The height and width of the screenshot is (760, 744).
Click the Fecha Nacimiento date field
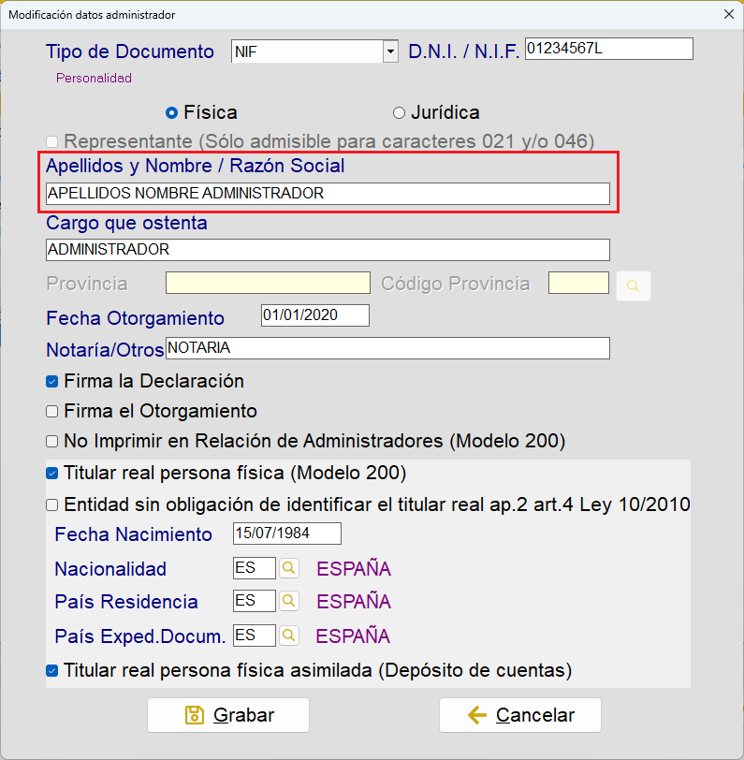(x=287, y=533)
